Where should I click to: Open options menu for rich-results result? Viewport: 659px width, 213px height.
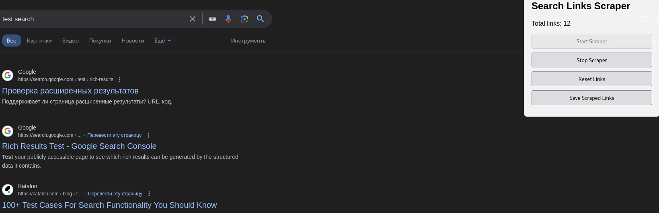(119, 79)
